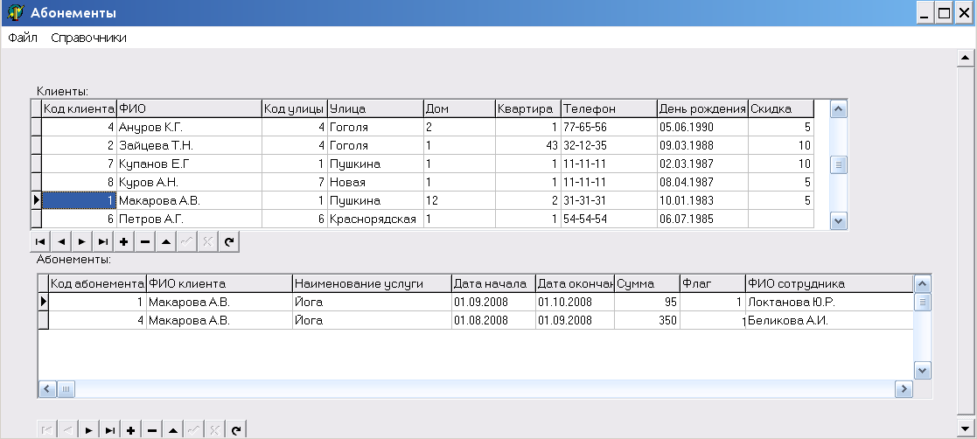Go to previous record in Клиенты navigator
Screen dimensions: 977x439
click(x=61, y=242)
